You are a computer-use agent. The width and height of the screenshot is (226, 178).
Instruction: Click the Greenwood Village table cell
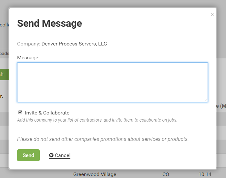pyautogui.click(x=95, y=174)
